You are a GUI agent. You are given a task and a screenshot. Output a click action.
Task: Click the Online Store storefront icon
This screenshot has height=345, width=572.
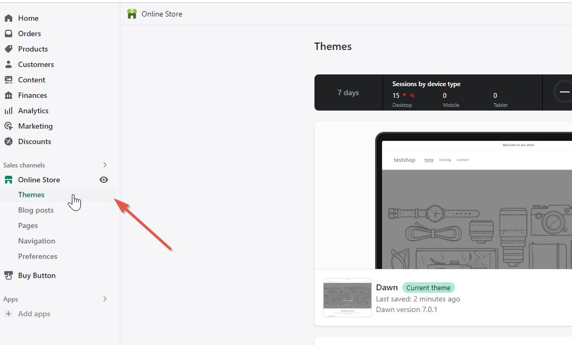pyautogui.click(x=7, y=180)
